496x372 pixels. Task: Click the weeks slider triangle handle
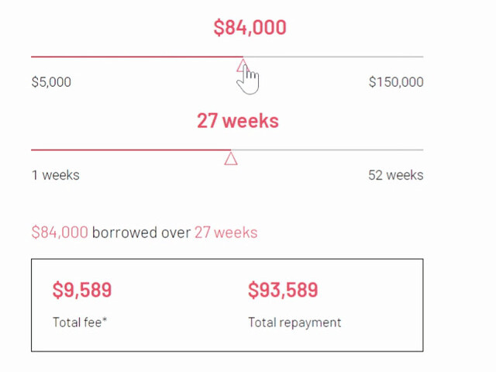[231, 158]
